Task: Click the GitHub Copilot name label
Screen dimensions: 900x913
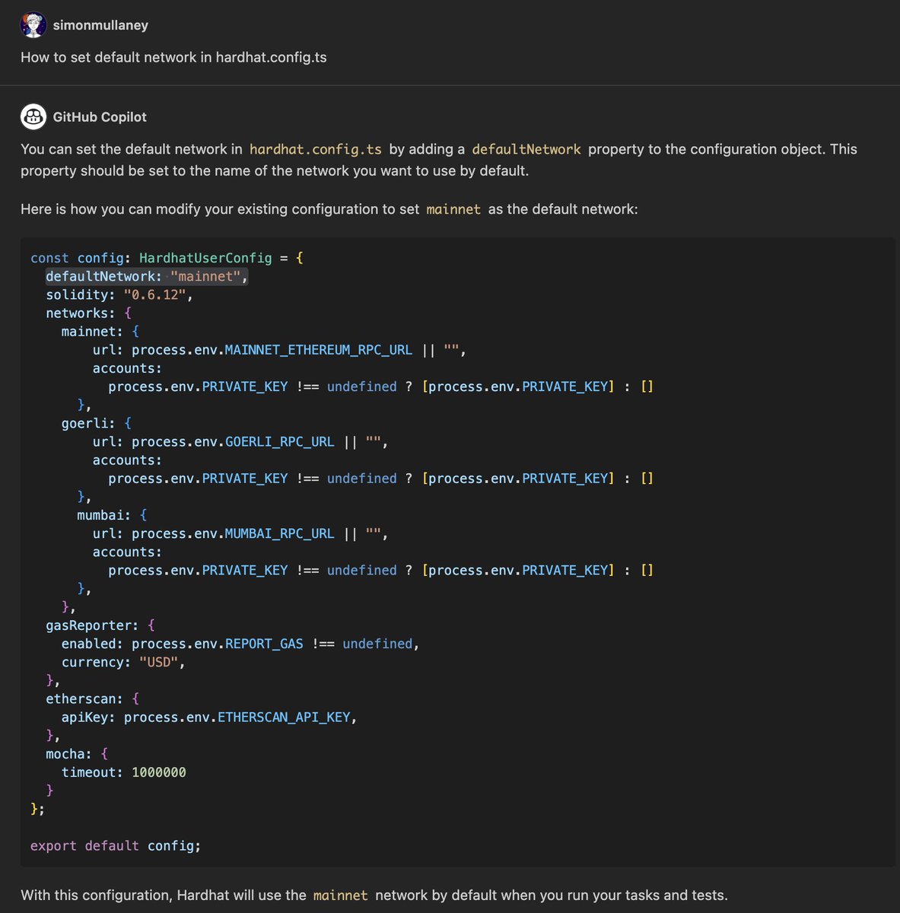Action: (100, 116)
